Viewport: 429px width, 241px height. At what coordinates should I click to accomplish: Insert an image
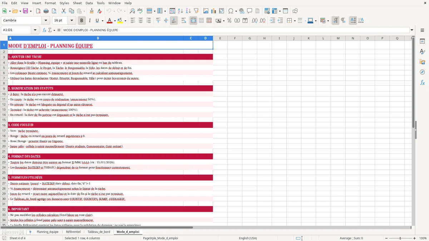coord(206,11)
